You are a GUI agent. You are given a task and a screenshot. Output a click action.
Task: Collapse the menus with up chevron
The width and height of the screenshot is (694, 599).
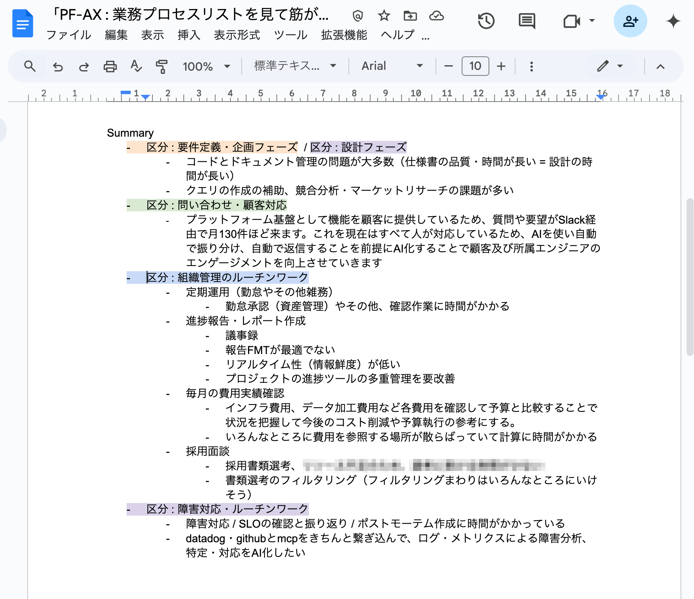coord(660,66)
